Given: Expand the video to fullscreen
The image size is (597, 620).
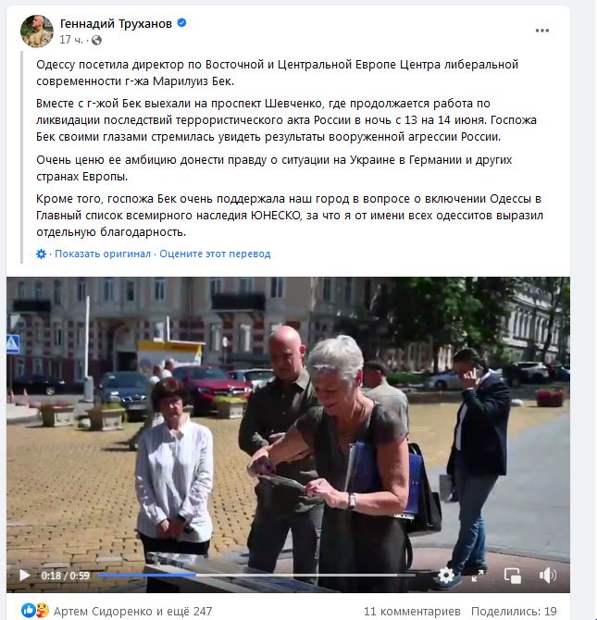Looking at the screenshot, I should tap(478, 576).
